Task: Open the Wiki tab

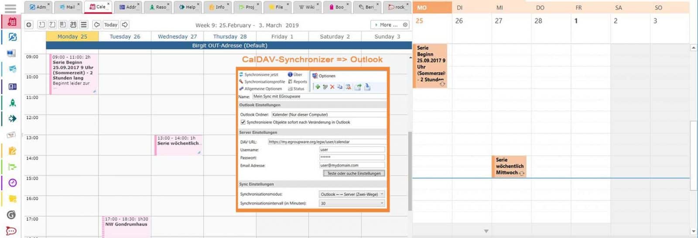Action: tap(307, 7)
